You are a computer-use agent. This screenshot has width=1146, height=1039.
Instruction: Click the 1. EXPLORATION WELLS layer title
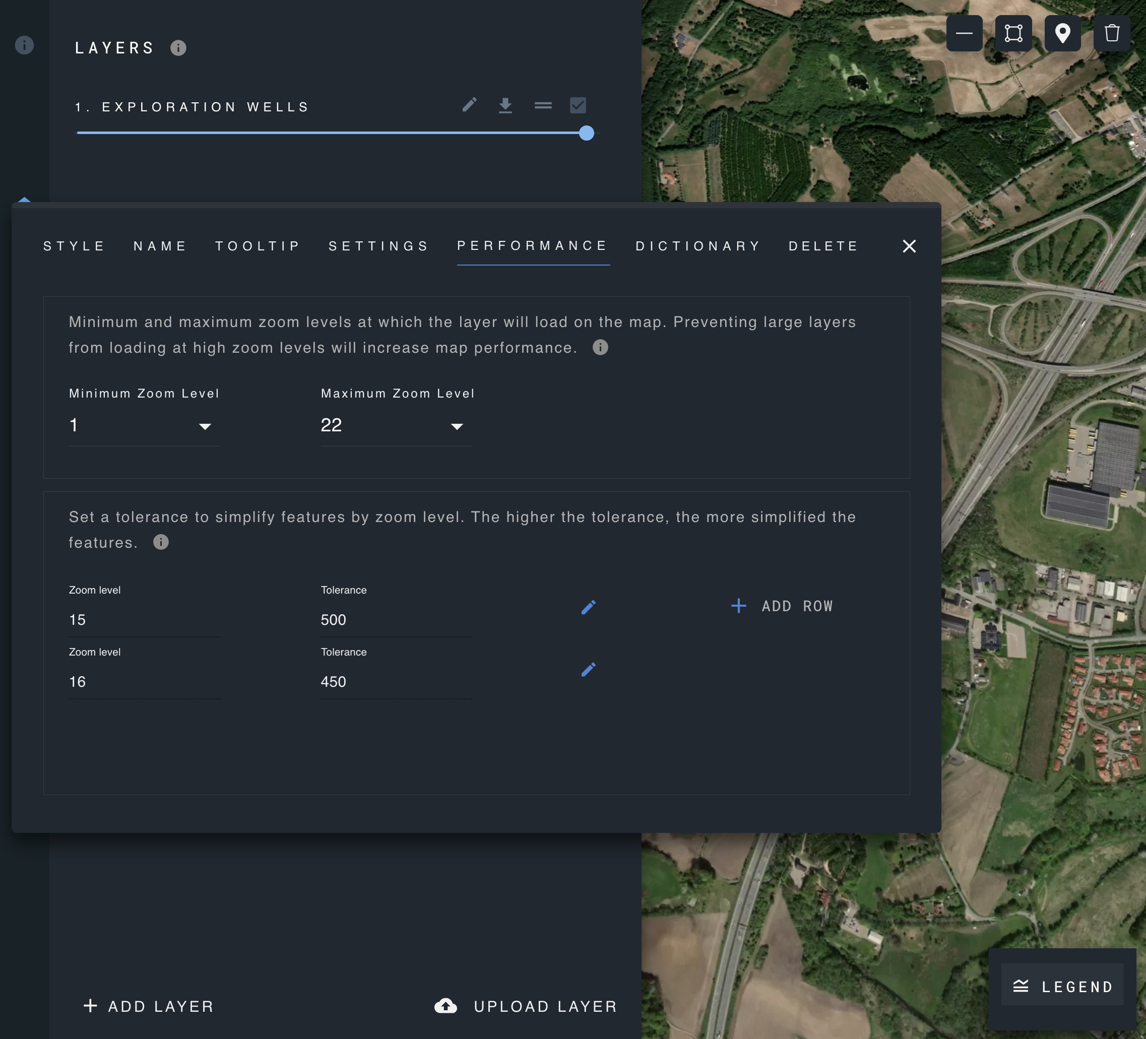pos(192,107)
